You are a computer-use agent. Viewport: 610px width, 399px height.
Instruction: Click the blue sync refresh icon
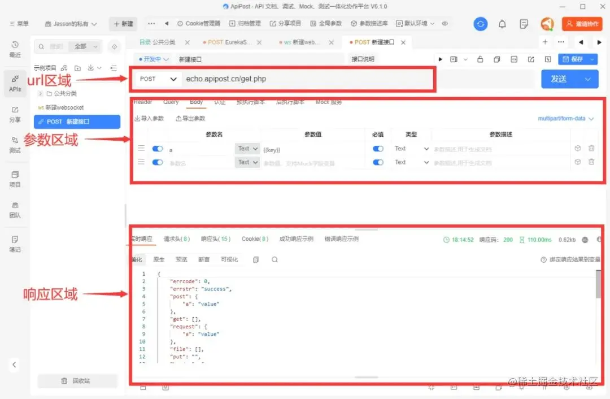tap(481, 24)
